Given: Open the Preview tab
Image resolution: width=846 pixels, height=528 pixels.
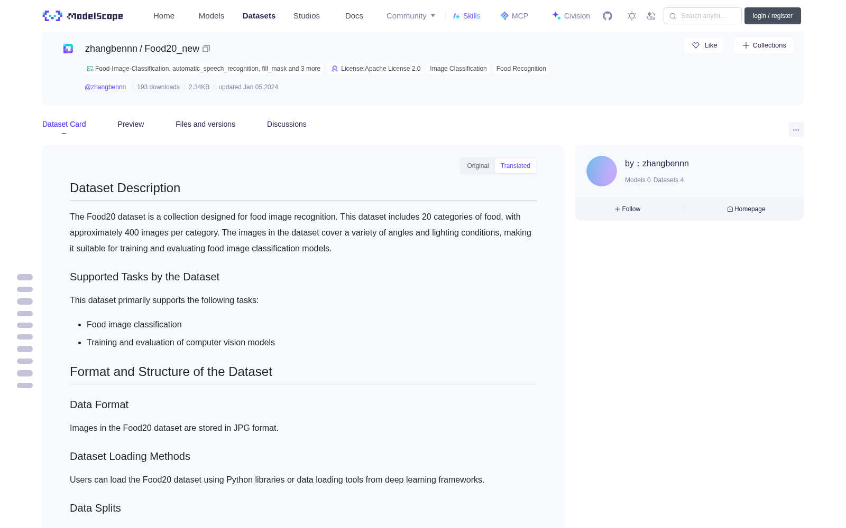Looking at the screenshot, I should point(131,124).
